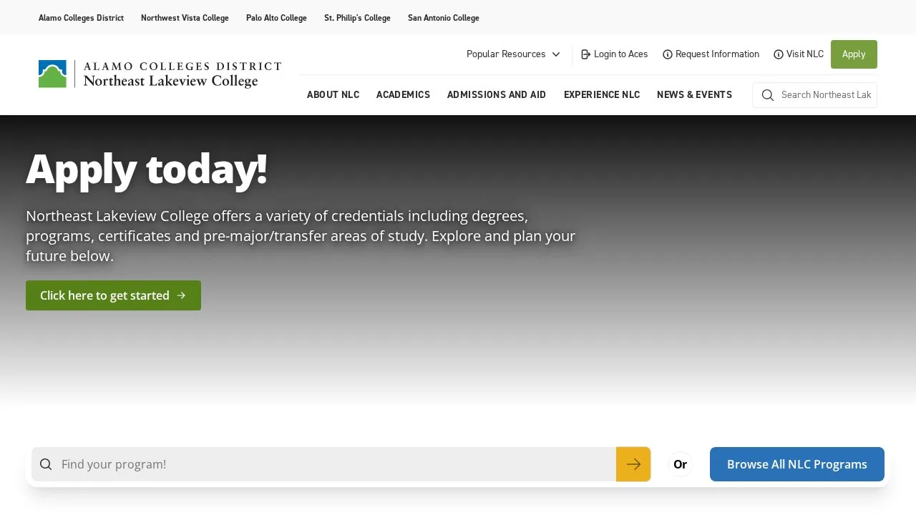Open the Login to Aces link
Viewport: 916px width, 515px height.
[x=615, y=54]
